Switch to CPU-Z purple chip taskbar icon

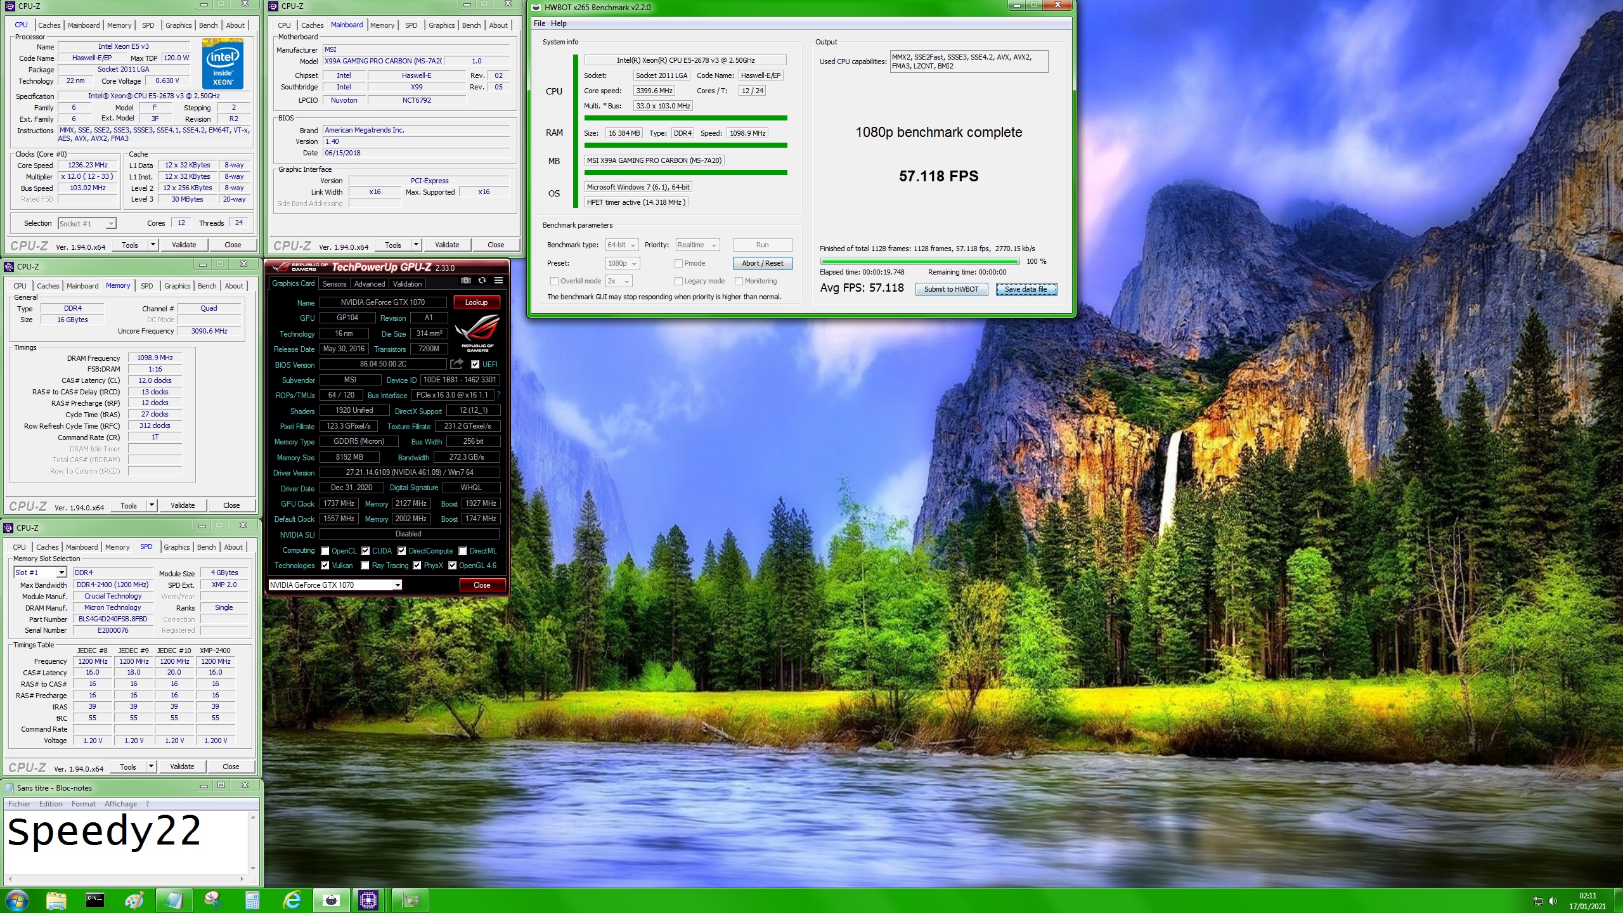(368, 900)
